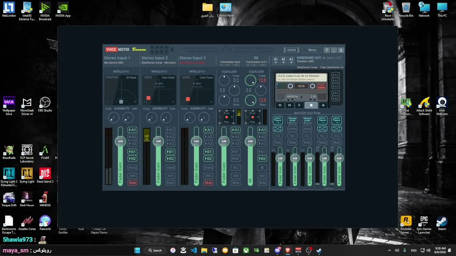This screenshot has width=456, height=256.
Task: Fast-forward the cassette recorder
Action: point(289,105)
